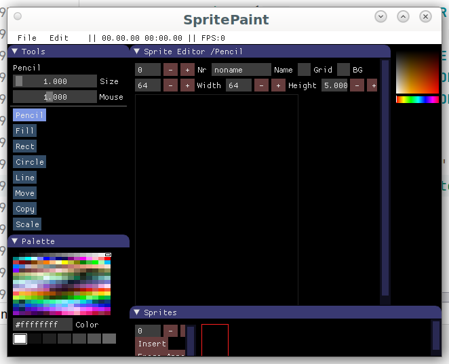
Task: Decrease the 5.000 zoom value
Action: click(x=357, y=85)
